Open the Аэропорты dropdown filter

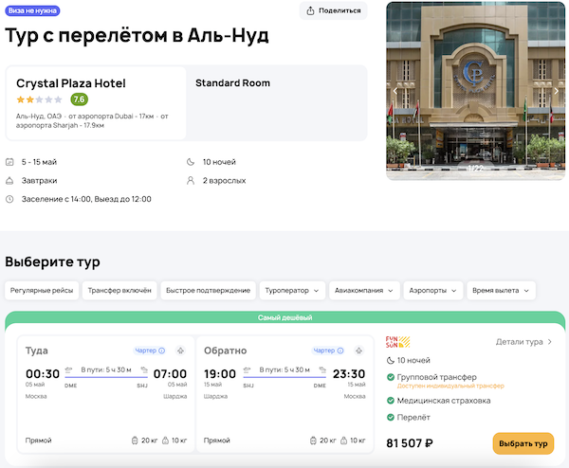click(x=434, y=290)
